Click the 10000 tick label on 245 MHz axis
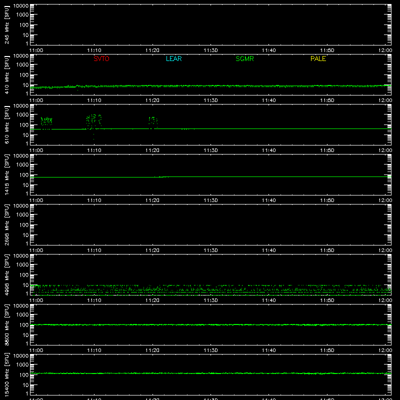 click(21, 5)
